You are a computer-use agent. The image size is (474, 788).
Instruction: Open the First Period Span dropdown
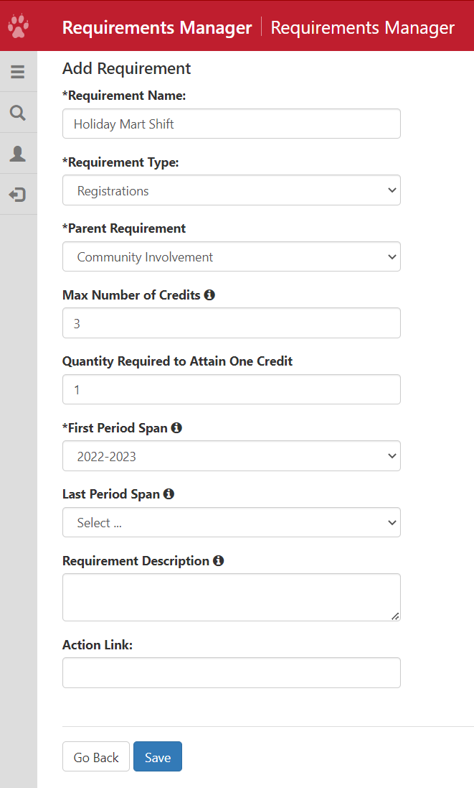click(231, 456)
